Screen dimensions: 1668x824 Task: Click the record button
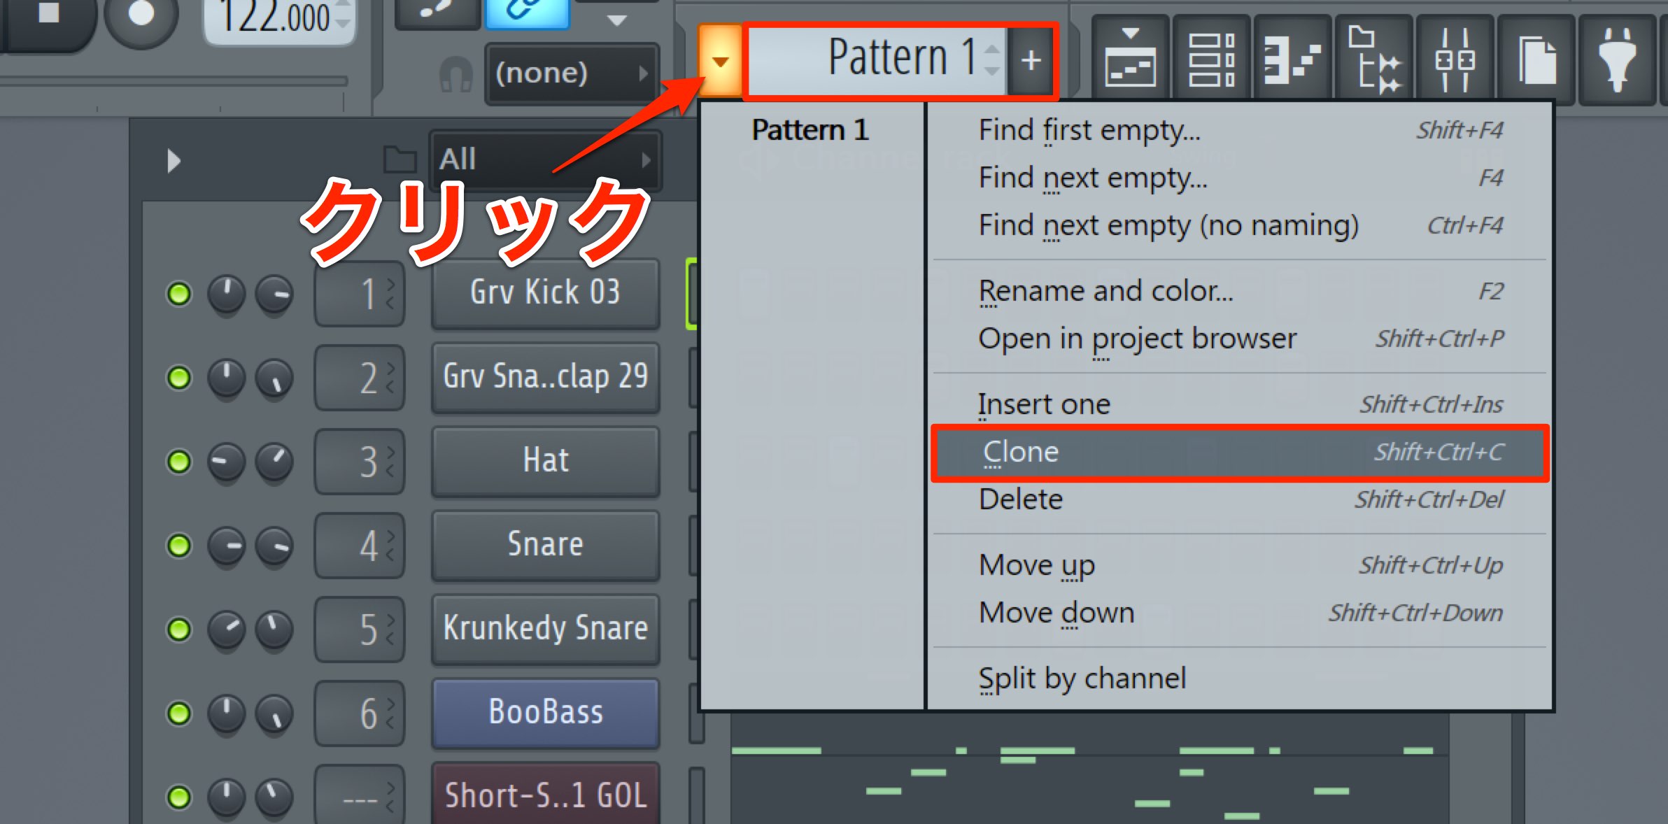click(141, 15)
